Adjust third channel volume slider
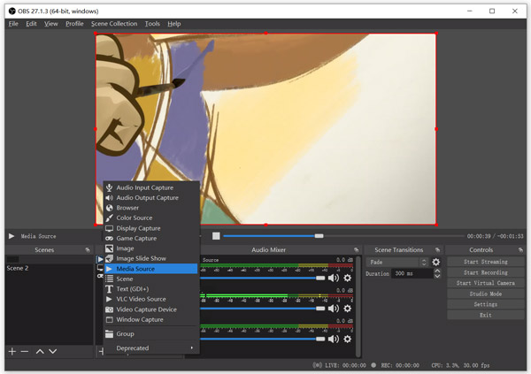This screenshot has width=531, height=374. (262, 340)
